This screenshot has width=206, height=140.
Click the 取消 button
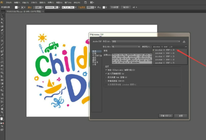(x=181, y=116)
